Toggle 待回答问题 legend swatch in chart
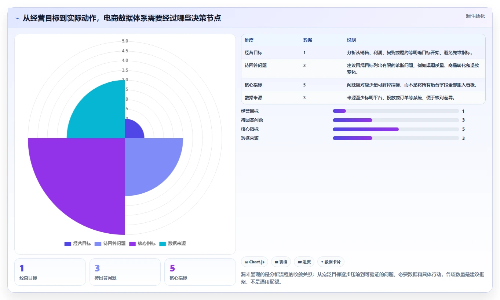Viewport: 500px width, 300px height. tap(98, 244)
